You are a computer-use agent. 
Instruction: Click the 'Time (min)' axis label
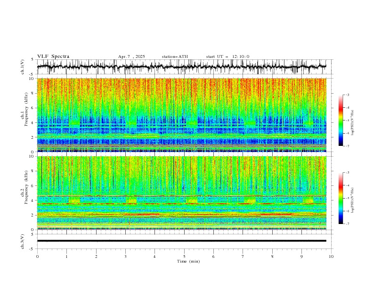[188, 261]
